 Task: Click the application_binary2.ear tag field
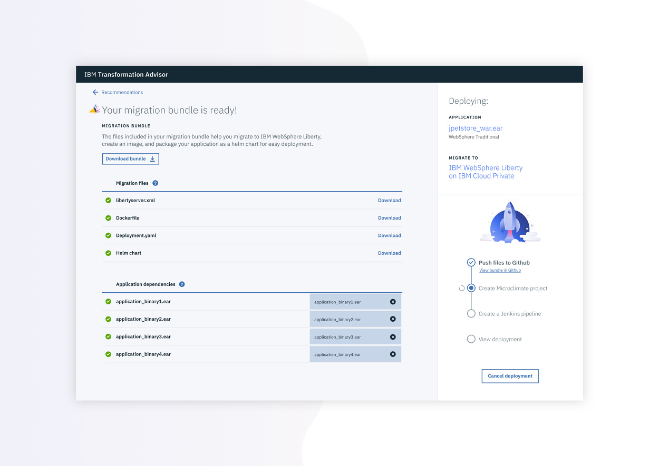348,319
